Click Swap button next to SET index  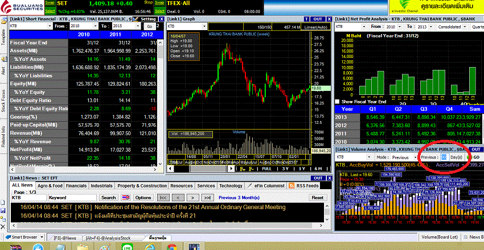[x=50, y=2]
